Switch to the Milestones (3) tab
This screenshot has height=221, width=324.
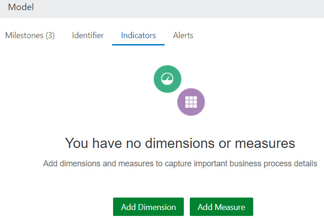click(30, 35)
